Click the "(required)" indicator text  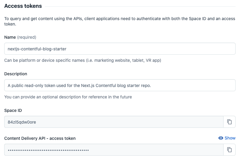point(27,37)
